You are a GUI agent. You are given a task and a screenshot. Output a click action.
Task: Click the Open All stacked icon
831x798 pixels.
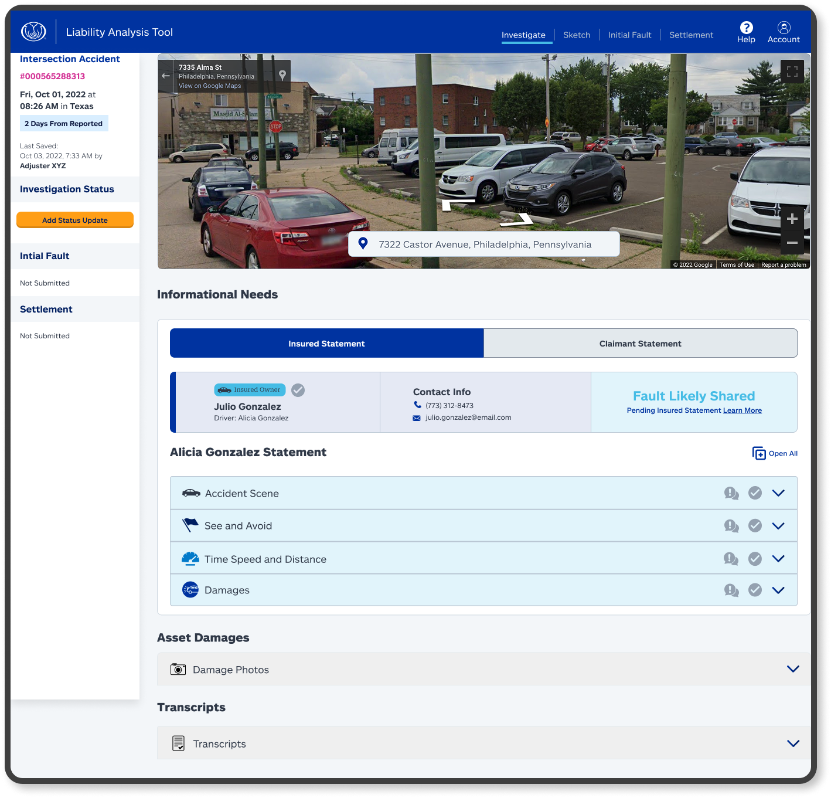click(x=759, y=453)
